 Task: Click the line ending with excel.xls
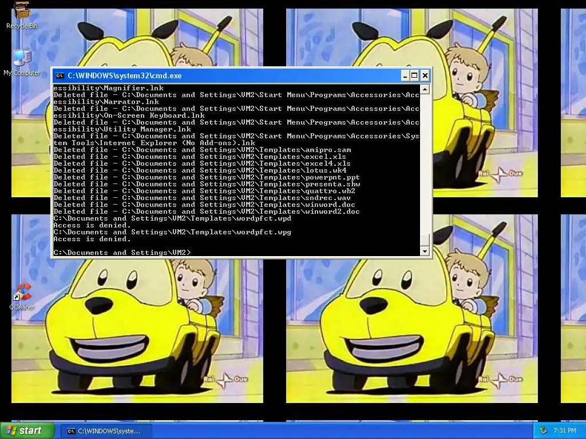click(x=200, y=157)
